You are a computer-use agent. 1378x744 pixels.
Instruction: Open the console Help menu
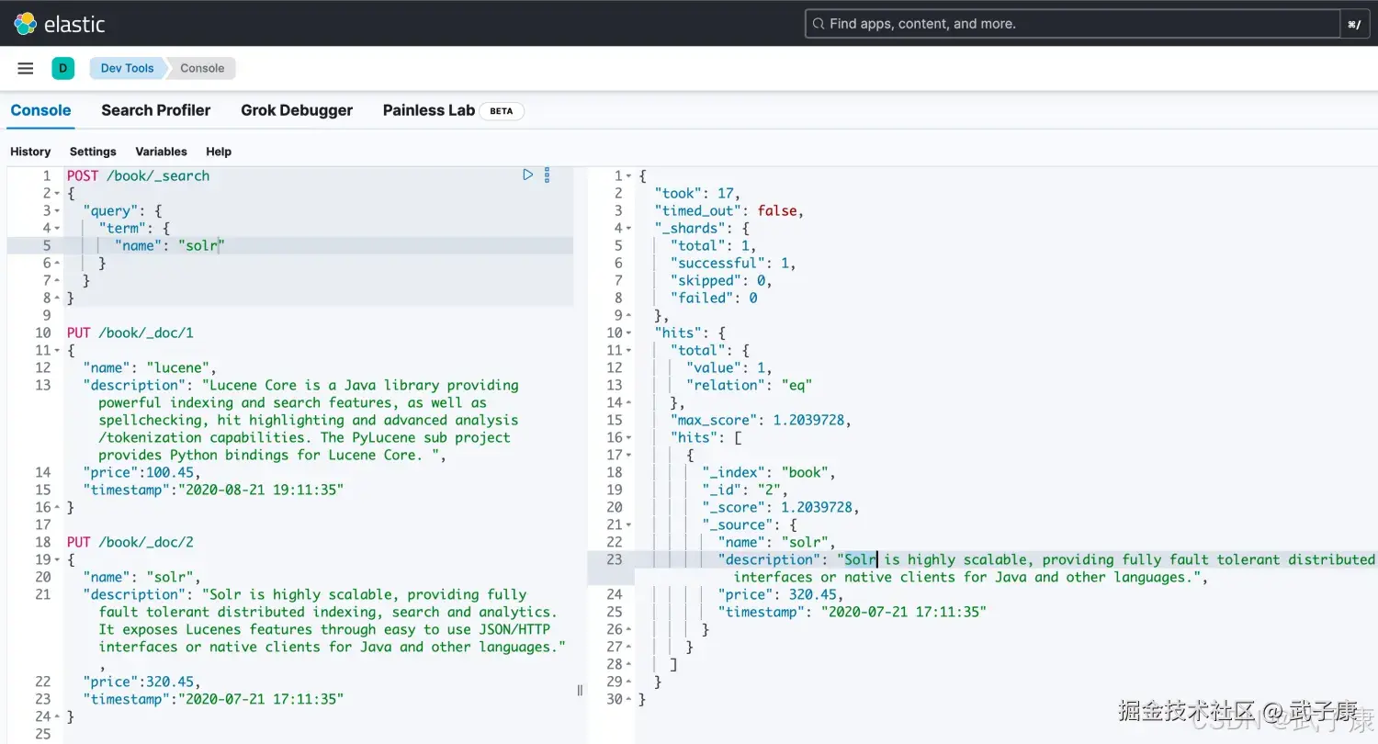[219, 152]
